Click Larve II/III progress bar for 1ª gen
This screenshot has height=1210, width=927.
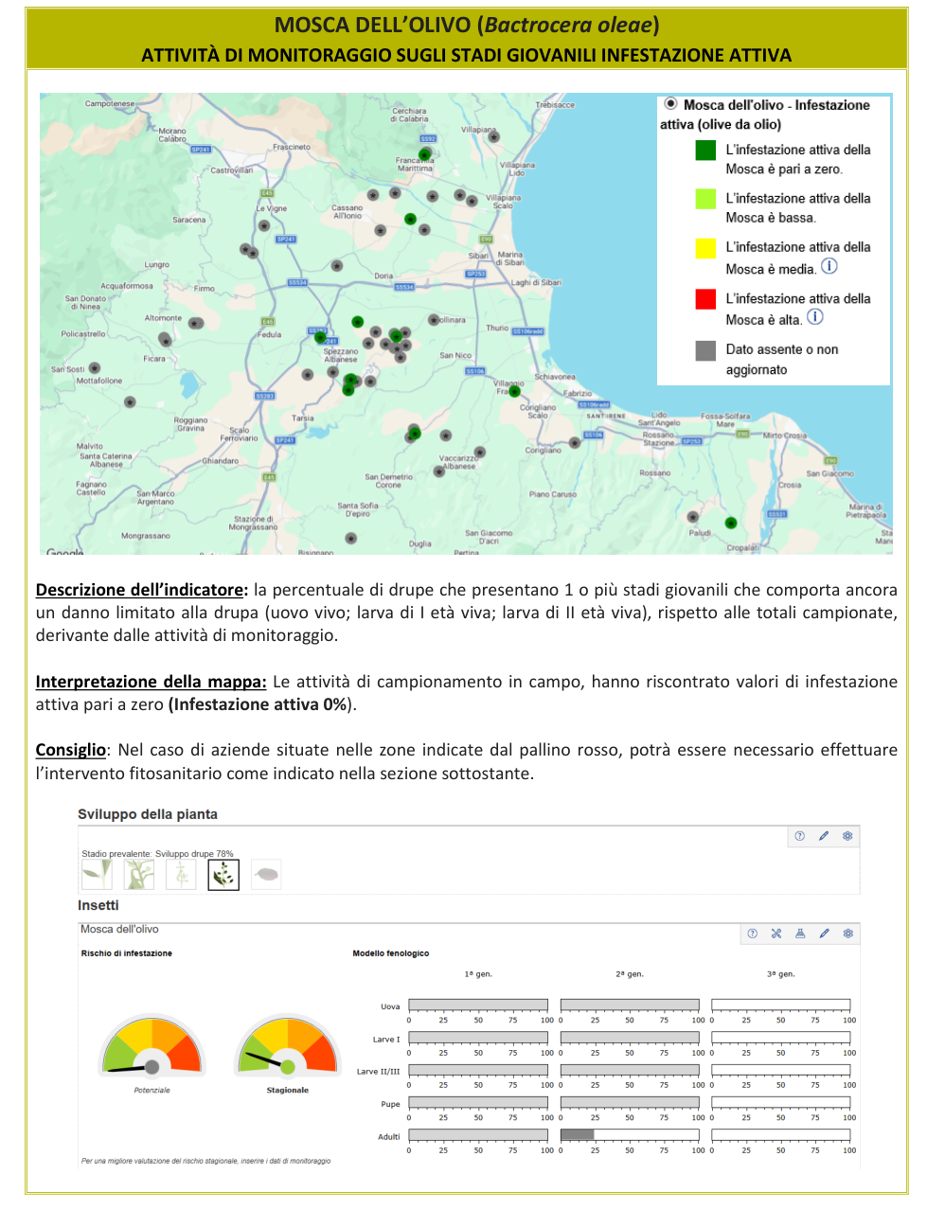click(x=478, y=1070)
